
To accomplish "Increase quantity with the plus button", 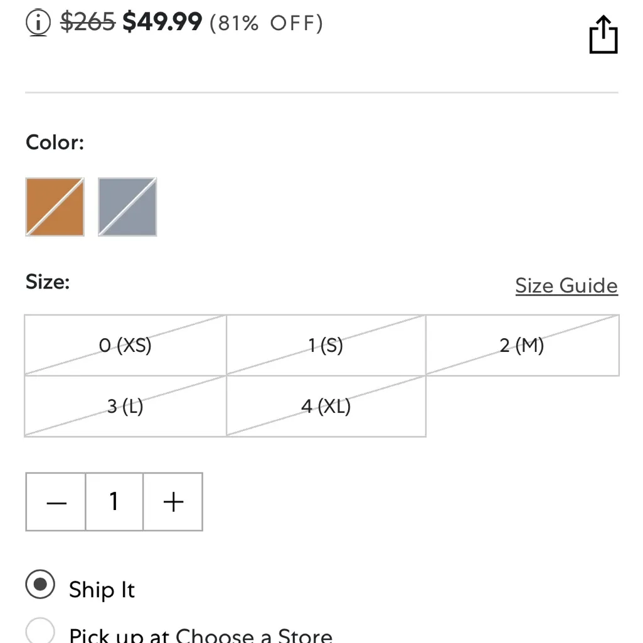I will (173, 502).
